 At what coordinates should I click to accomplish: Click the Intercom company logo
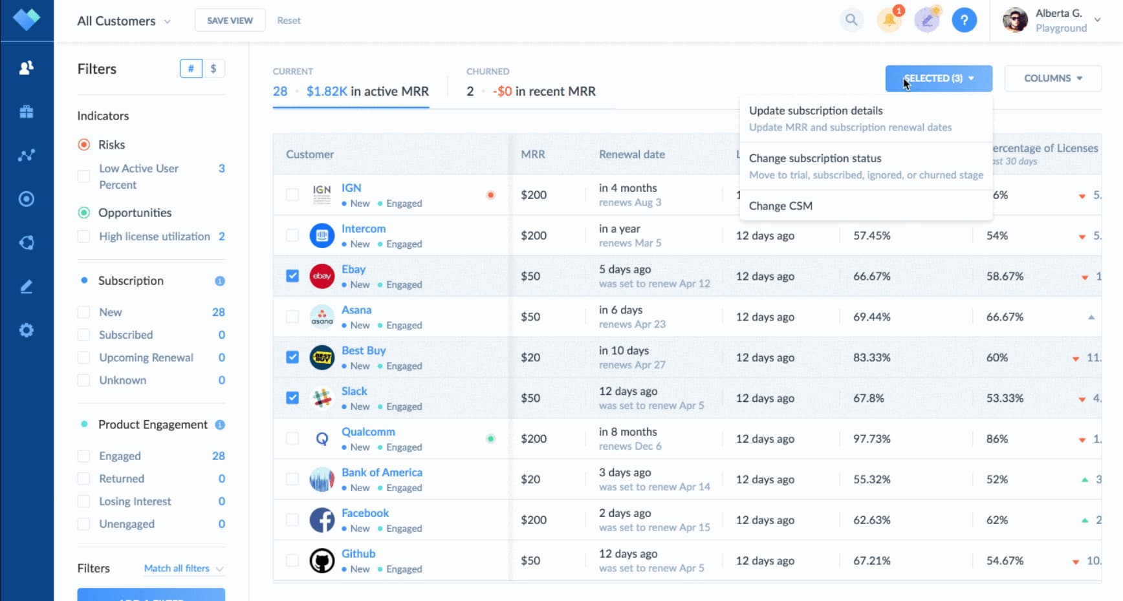pos(322,235)
